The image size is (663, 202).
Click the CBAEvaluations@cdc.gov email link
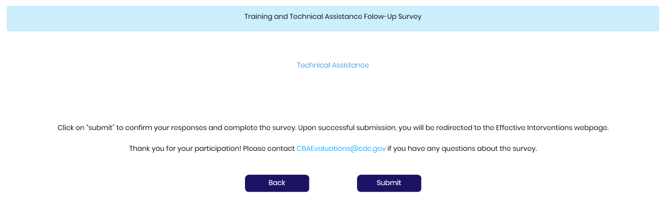coord(341,148)
